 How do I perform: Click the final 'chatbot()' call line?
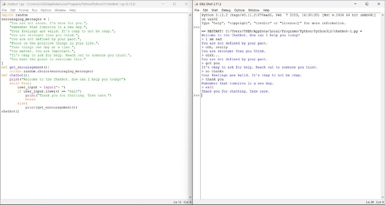(11, 111)
